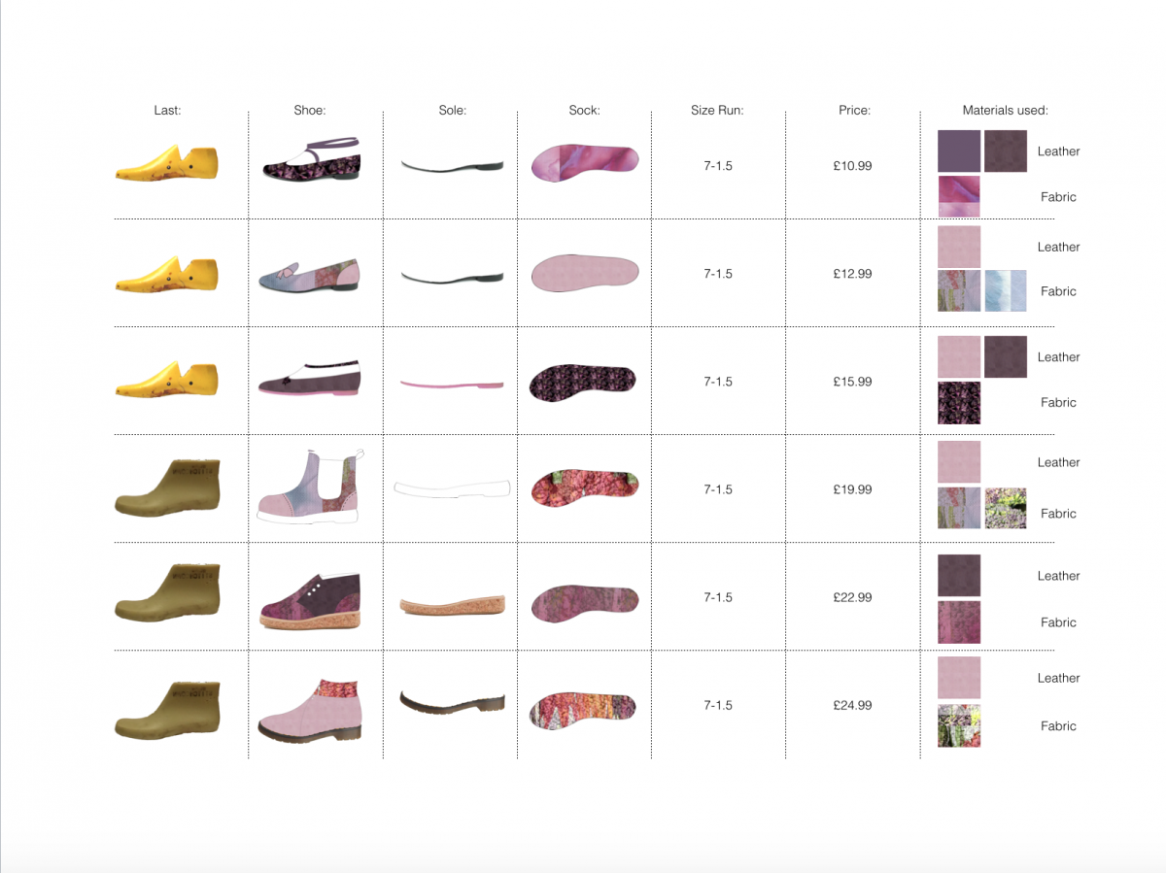The height and width of the screenshot is (873, 1166).
Task: Select the dark floral sock in the £15.99 row
Action: coord(583,382)
